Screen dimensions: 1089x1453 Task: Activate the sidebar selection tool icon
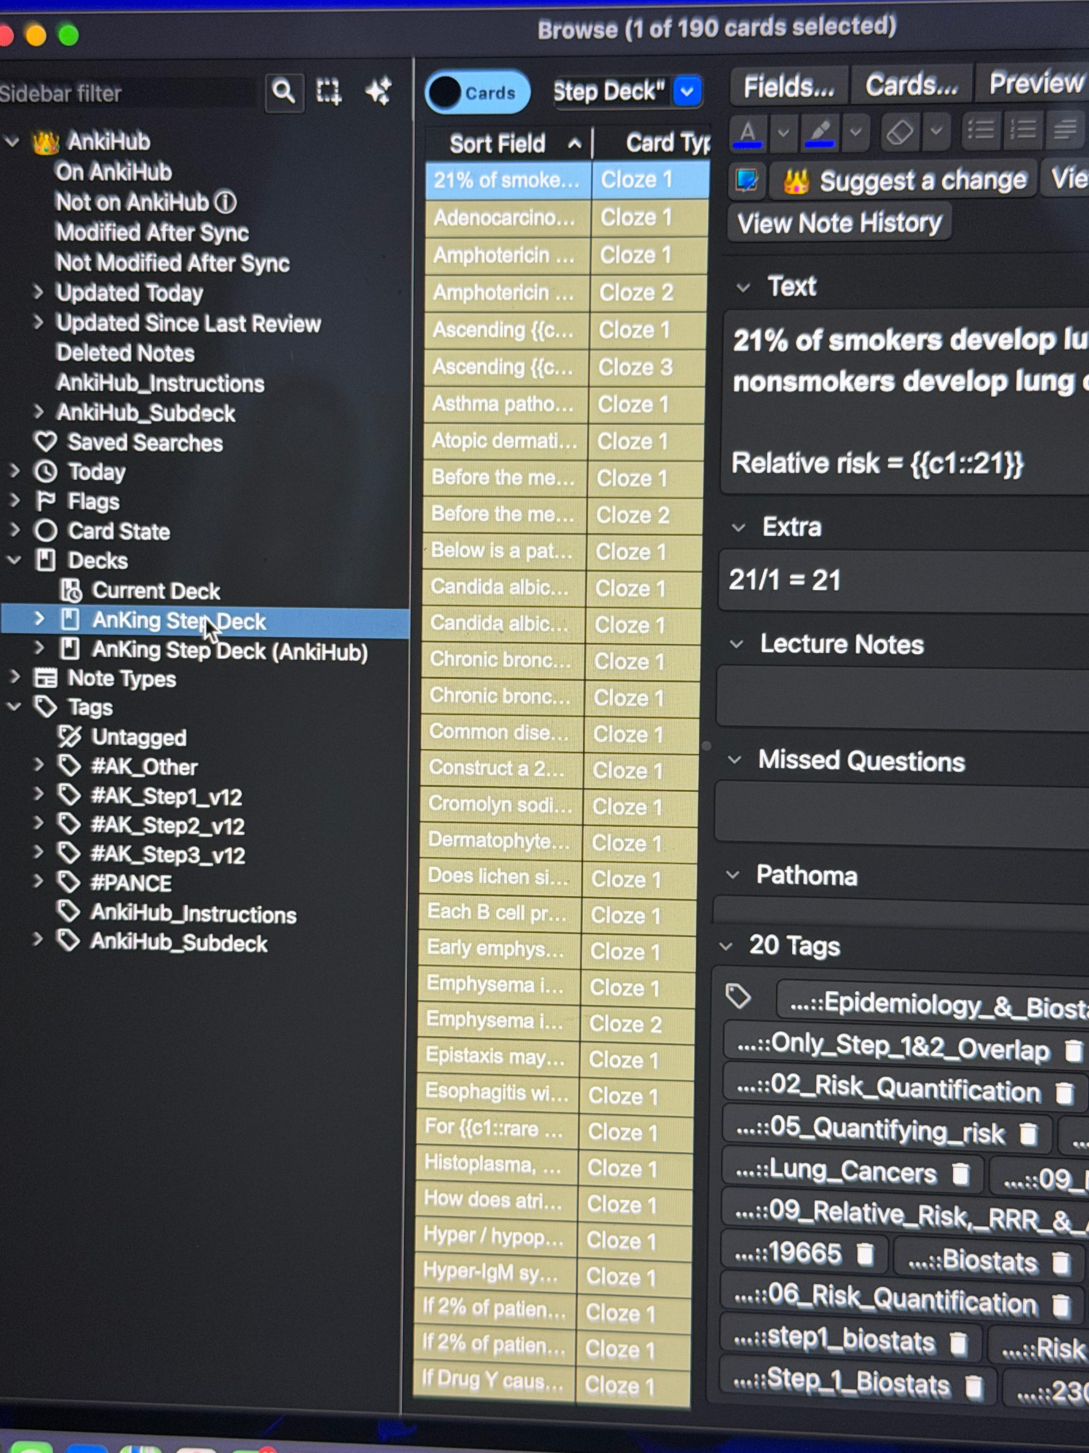coord(329,91)
